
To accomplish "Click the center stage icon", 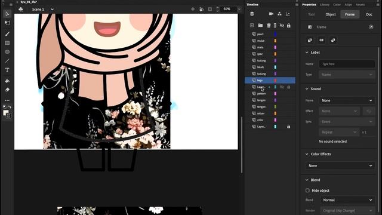I will [193, 9].
